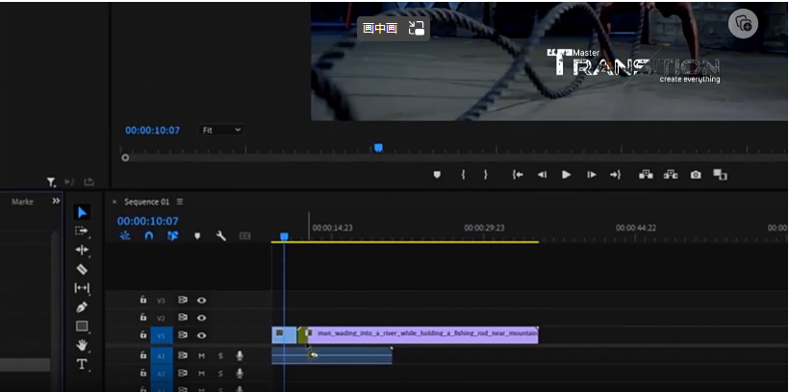
Task: Hide track V1 with eye icon
Action: pyautogui.click(x=202, y=335)
